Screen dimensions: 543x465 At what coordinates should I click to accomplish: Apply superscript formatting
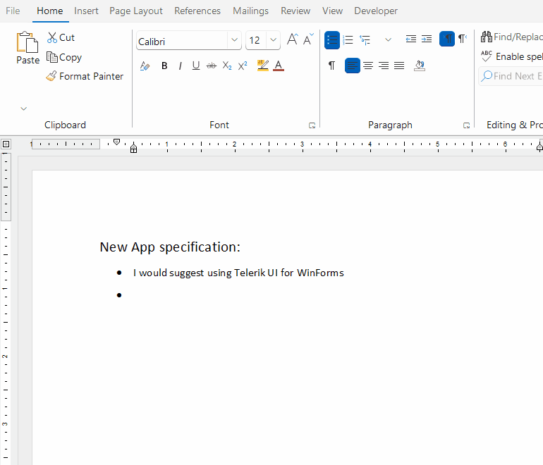tap(243, 66)
